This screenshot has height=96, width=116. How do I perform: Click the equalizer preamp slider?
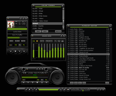(33, 51)
